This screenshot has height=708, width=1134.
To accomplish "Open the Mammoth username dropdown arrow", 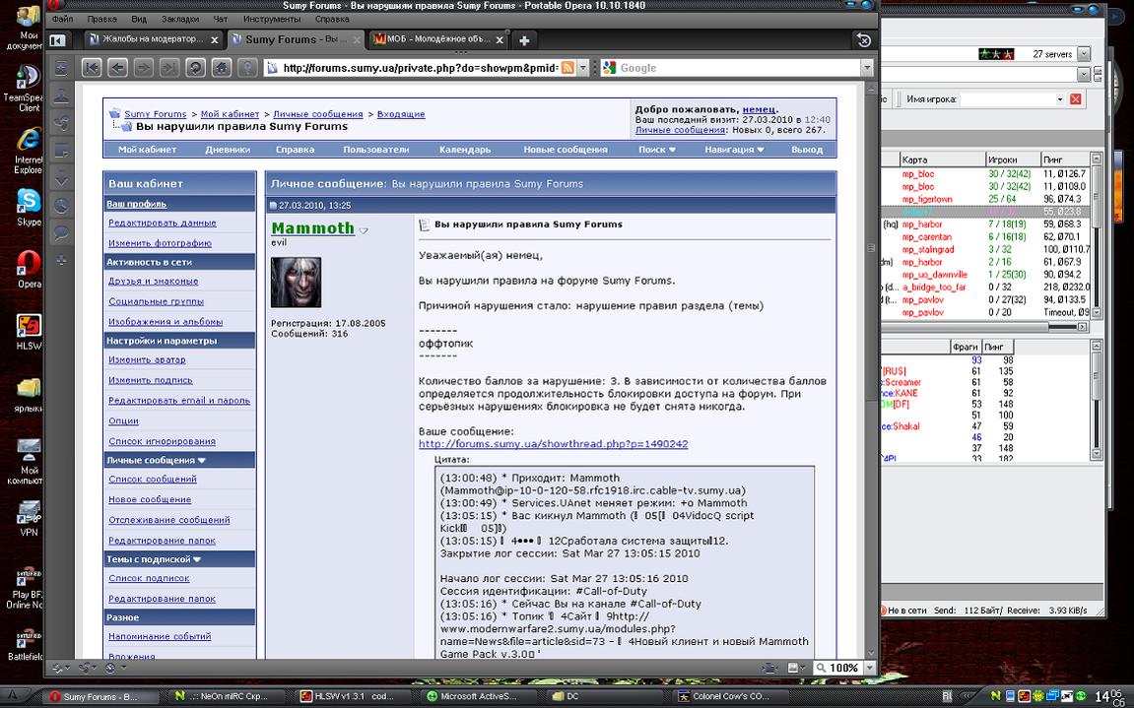I will (364, 230).
